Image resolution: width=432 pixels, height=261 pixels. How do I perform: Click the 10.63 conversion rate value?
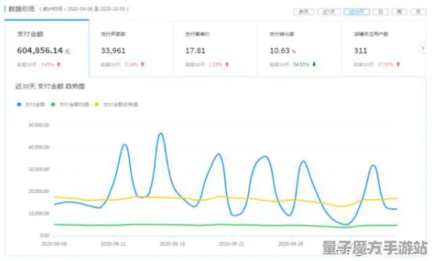pos(280,51)
